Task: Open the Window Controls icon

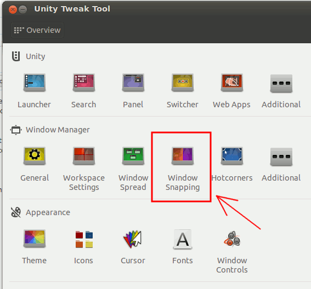Action: pyautogui.click(x=232, y=239)
